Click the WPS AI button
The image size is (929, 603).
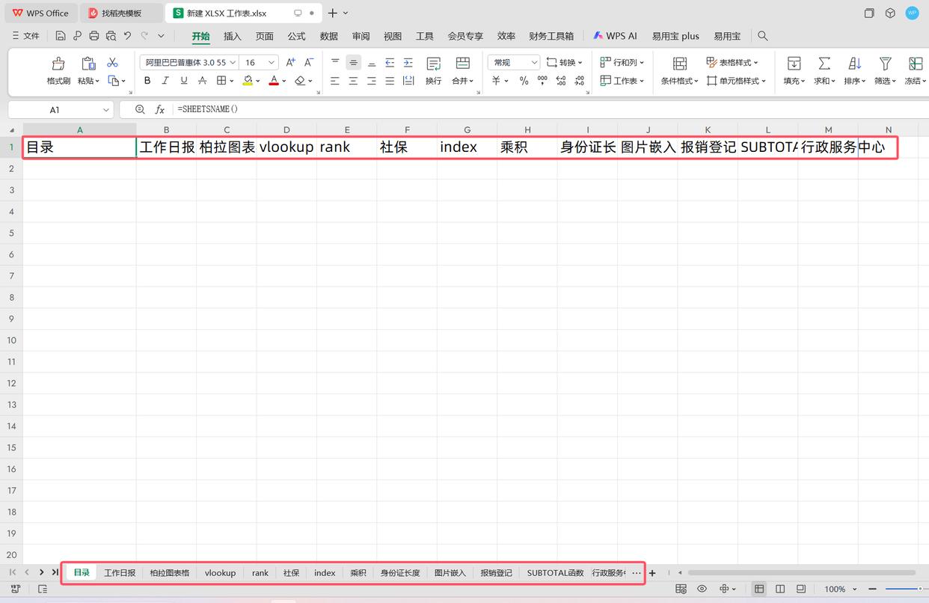point(615,36)
